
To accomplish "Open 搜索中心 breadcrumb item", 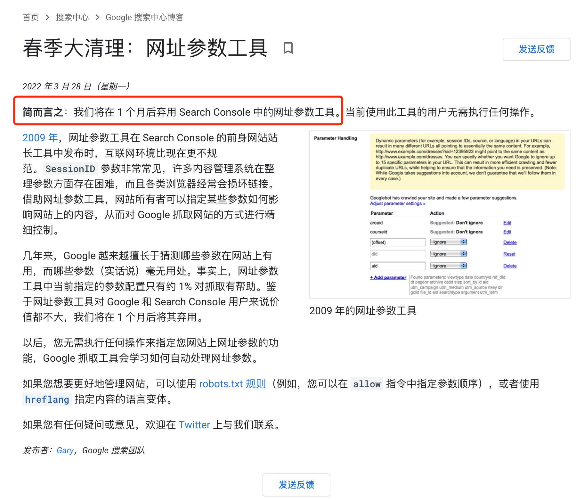I will click(72, 17).
